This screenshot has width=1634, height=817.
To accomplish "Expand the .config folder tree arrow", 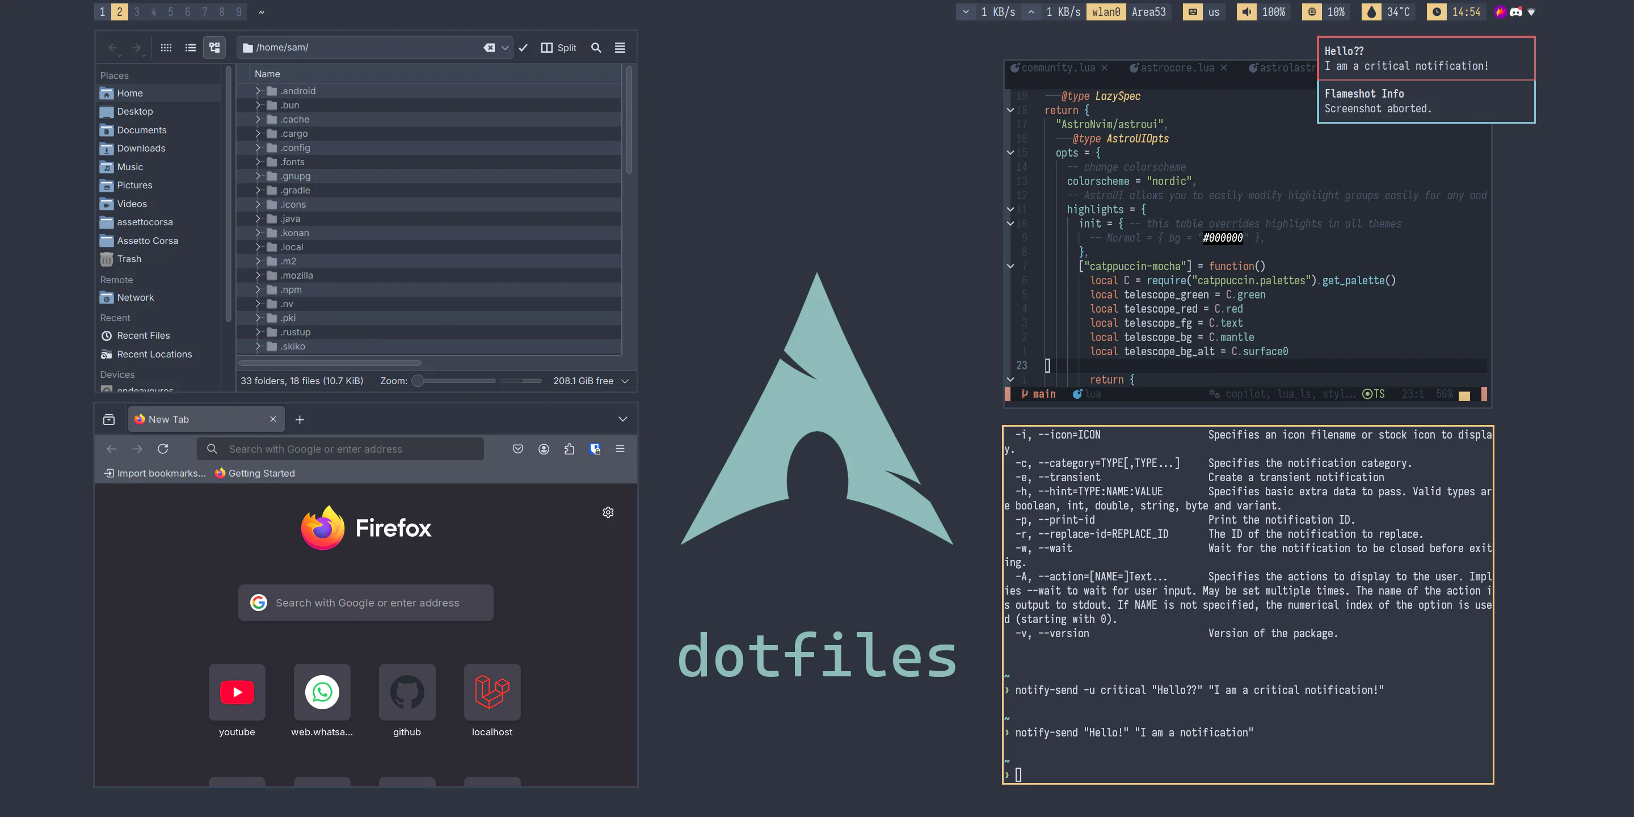I will click(x=258, y=148).
